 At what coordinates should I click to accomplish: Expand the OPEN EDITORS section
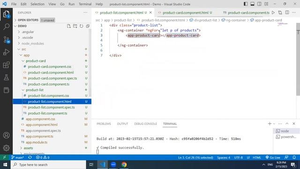(28, 20)
